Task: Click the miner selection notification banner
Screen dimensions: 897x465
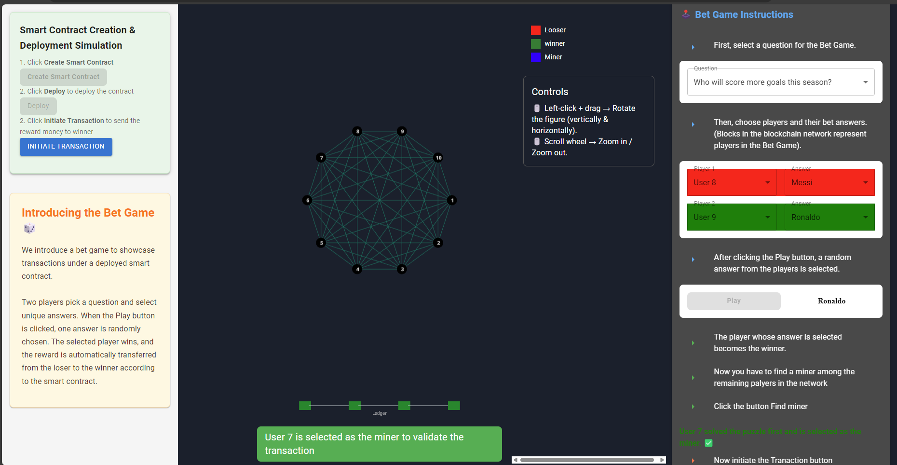Action: (x=379, y=444)
